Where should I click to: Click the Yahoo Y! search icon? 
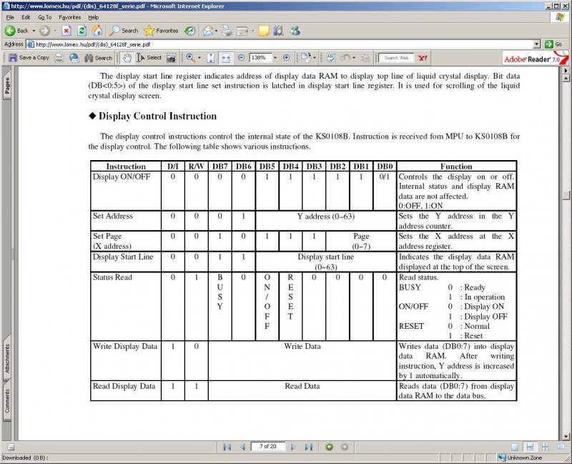pos(423,58)
